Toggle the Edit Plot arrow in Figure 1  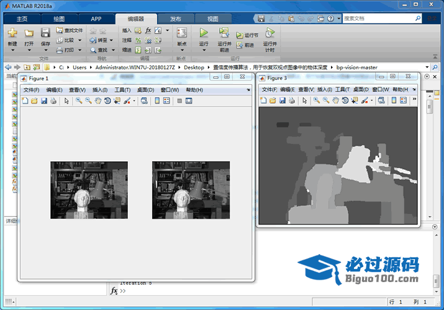[66, 100]
